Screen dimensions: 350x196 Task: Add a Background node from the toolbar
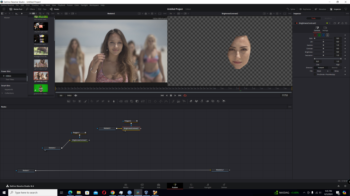(x=69, y=101)
